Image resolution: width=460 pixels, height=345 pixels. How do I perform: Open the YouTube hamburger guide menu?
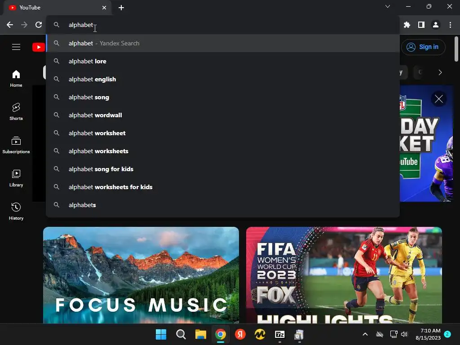coord(16,47)
